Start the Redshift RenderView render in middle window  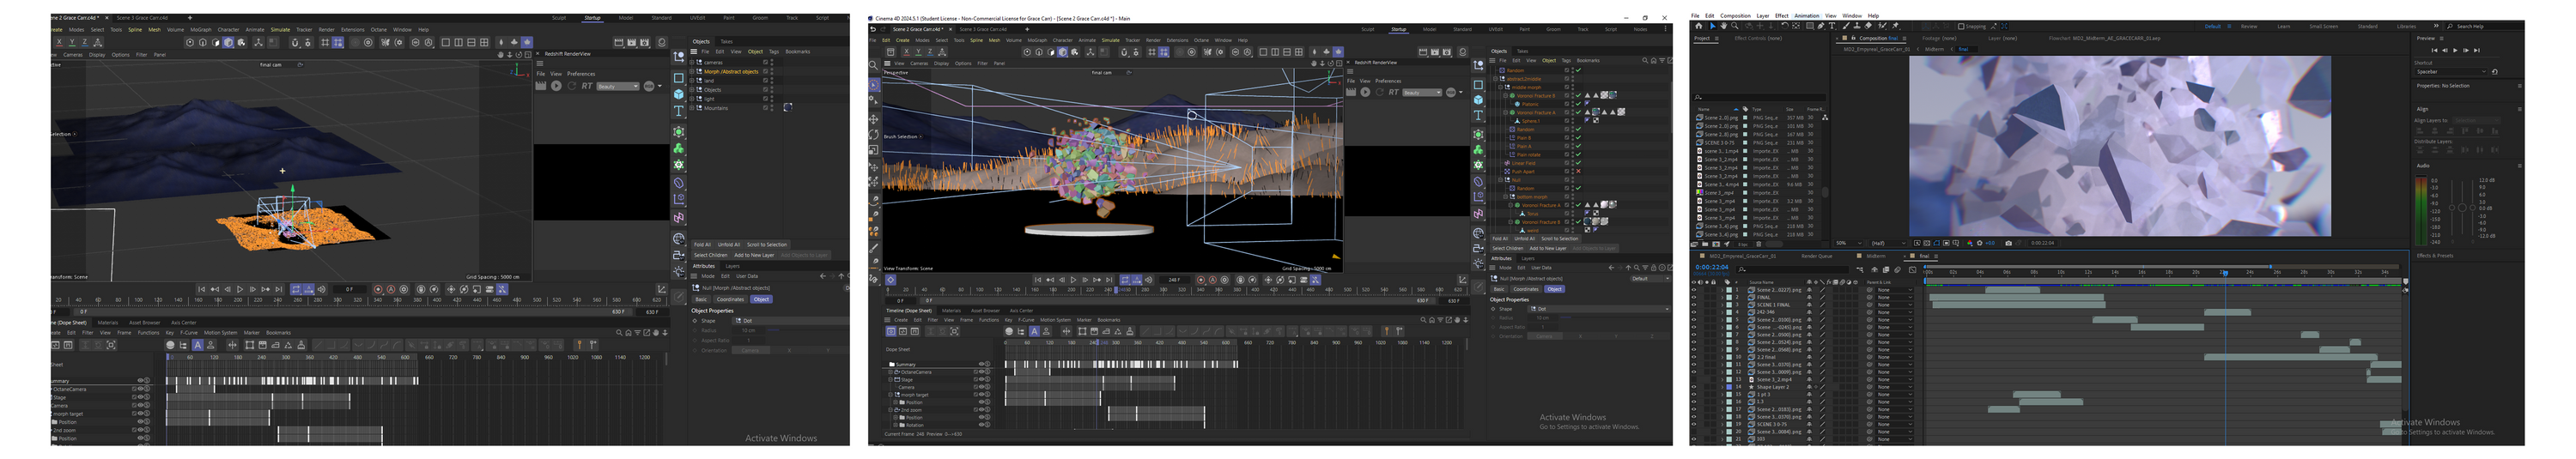pos(1365,92)
